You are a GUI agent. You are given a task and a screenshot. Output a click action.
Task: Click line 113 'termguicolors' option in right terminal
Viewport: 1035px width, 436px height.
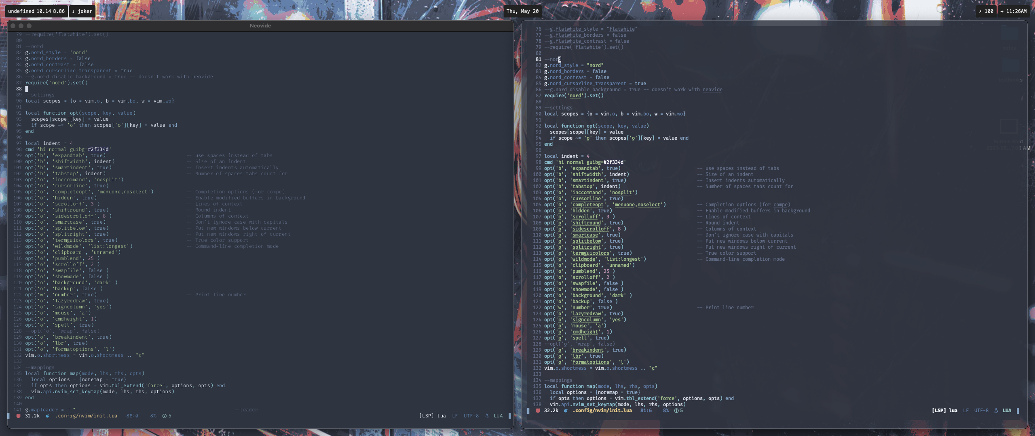point(588,253)
